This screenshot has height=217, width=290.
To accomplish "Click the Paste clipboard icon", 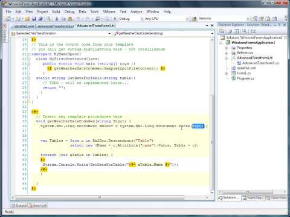I will (x=70, y=19).
